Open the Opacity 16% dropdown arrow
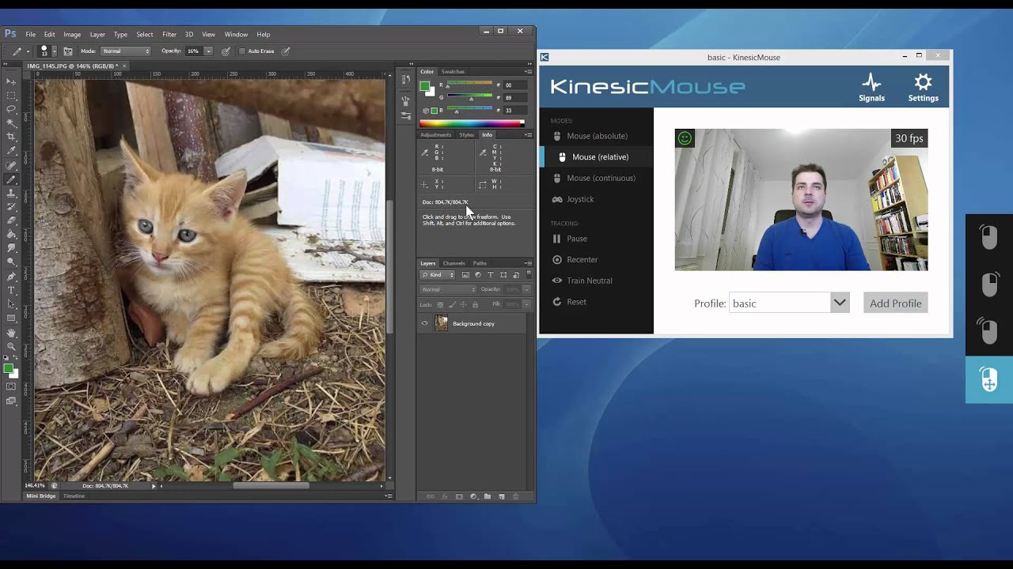This screenshot has height=569, width=1013. (x=209, y=51)
